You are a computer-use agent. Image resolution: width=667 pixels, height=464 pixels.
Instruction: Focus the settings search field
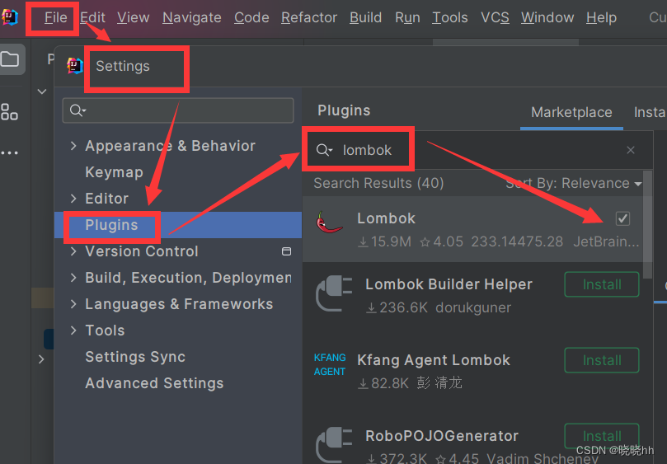[x=178, y=110]
